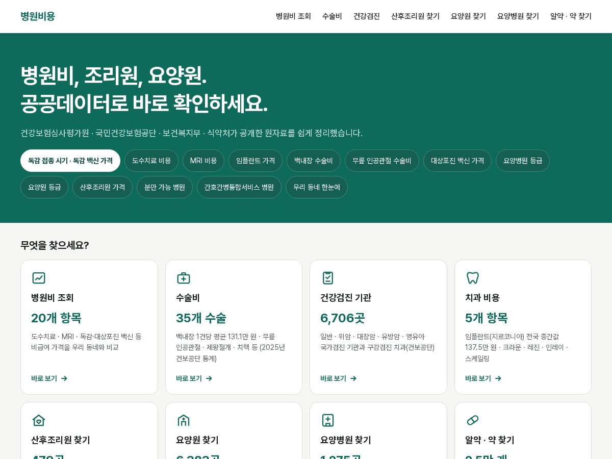Click the clipboard check icon on 건강검진 기관 card
This screenshot has height=459, width=612.
328,278
